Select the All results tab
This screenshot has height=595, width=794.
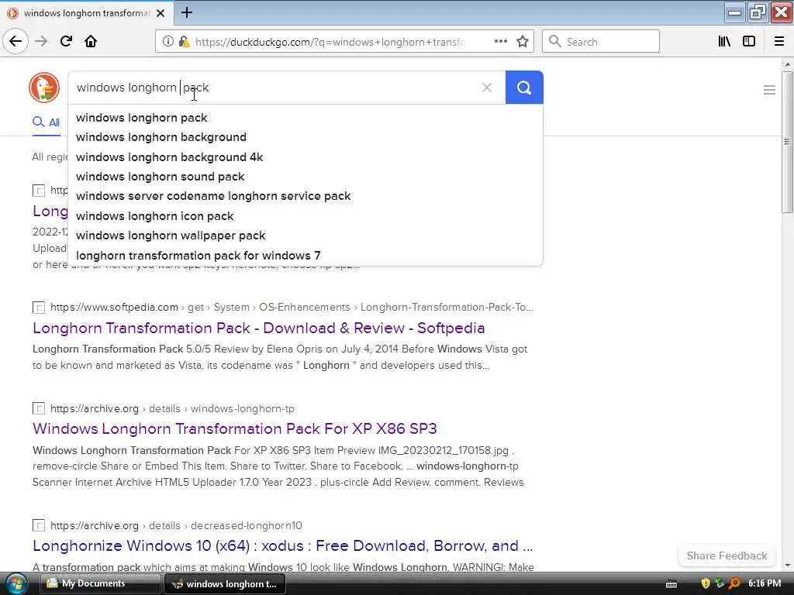(46, 122)
